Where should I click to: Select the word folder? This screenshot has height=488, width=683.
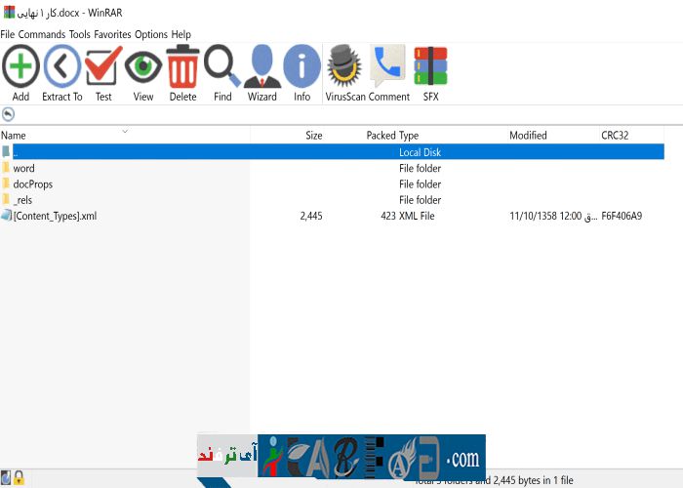tap(23, 169)
